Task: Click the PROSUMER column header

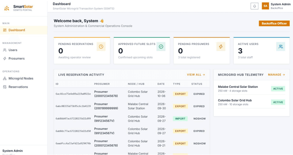Action: pyautogui.click(x=102, y=84)
